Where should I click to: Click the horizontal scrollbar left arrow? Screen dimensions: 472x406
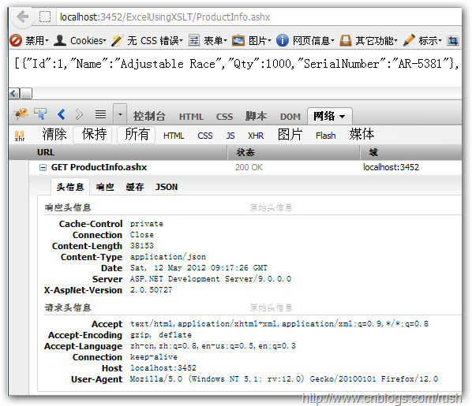pyautogui.click(x=14, y=94)
